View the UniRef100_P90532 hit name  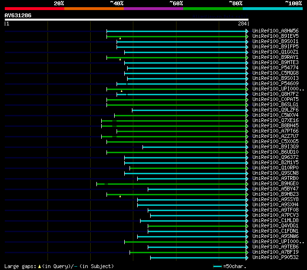[x=275, y=258]
